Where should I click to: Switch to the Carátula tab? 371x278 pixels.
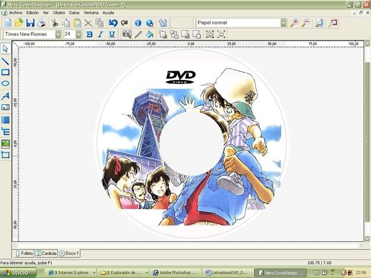click(46, 253)
